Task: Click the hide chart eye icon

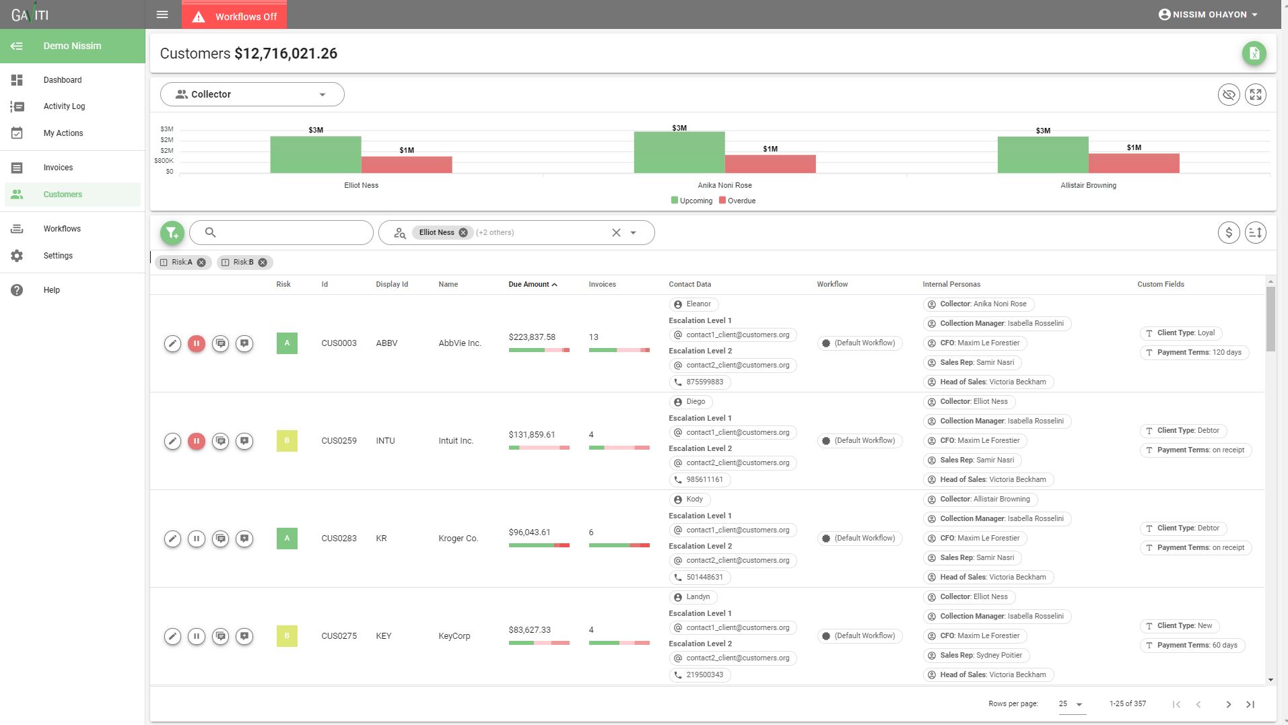Action: [x=1229, y=94]
